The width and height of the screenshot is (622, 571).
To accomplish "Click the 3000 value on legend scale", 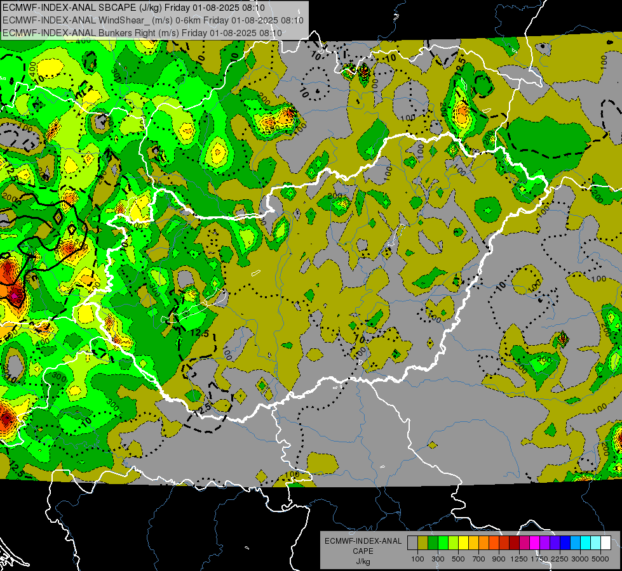I will [580, 559].
